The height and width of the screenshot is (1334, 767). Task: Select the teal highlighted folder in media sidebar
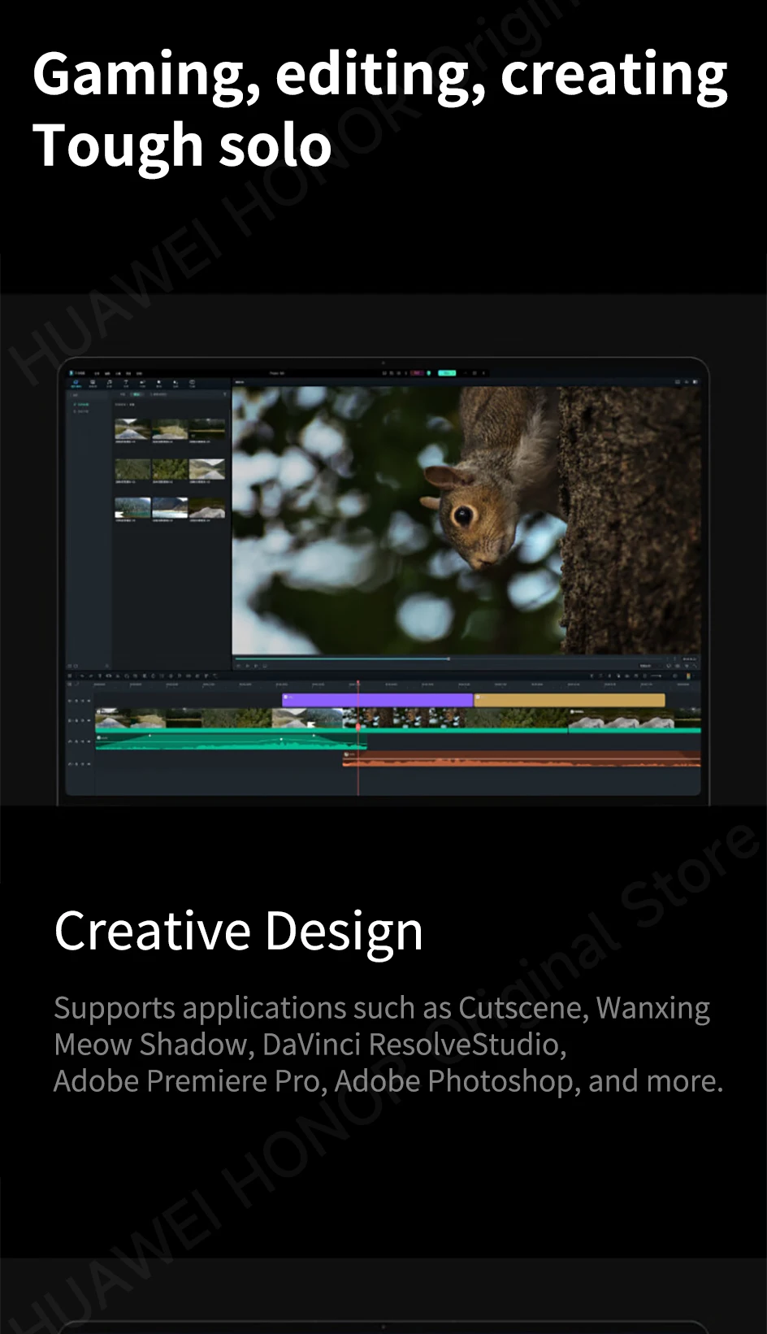click(x=82, y=404)
